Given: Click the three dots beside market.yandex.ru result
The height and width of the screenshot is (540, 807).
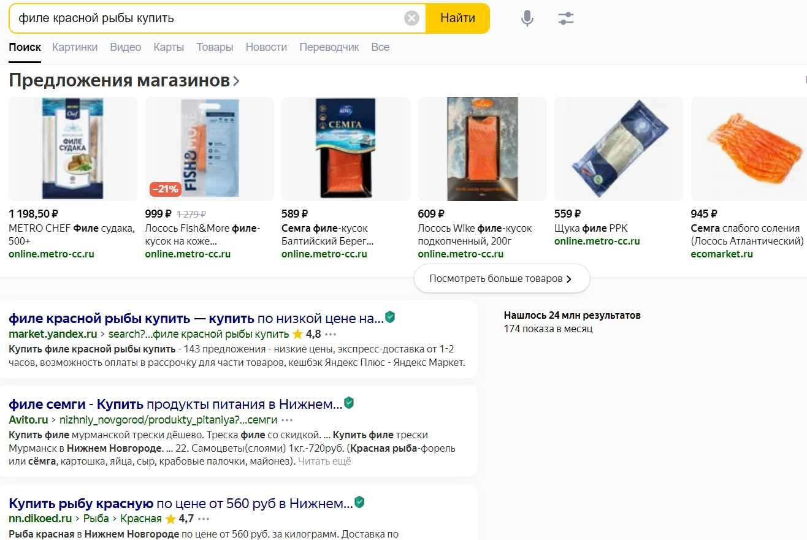Looking at the screenshot, I should coord(331,335).
